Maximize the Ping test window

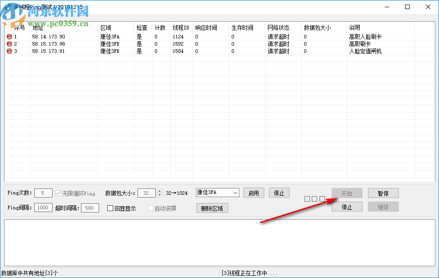(x=407, y=7)
